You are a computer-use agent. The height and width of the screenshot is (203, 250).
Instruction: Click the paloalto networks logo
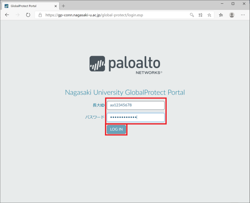coord(125,65)
